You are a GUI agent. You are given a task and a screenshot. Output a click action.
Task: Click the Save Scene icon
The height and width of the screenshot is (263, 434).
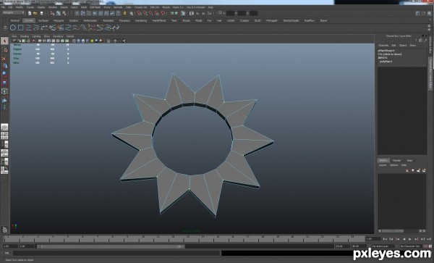coord(41,13)
